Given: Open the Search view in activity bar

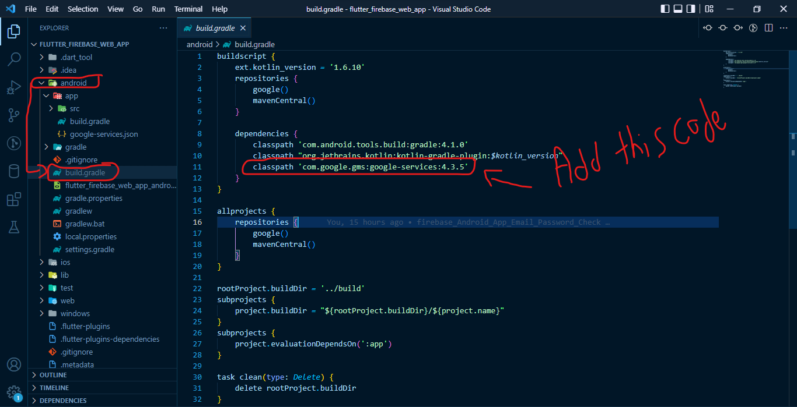Looking at the screenshot, I should click(13, 59).
